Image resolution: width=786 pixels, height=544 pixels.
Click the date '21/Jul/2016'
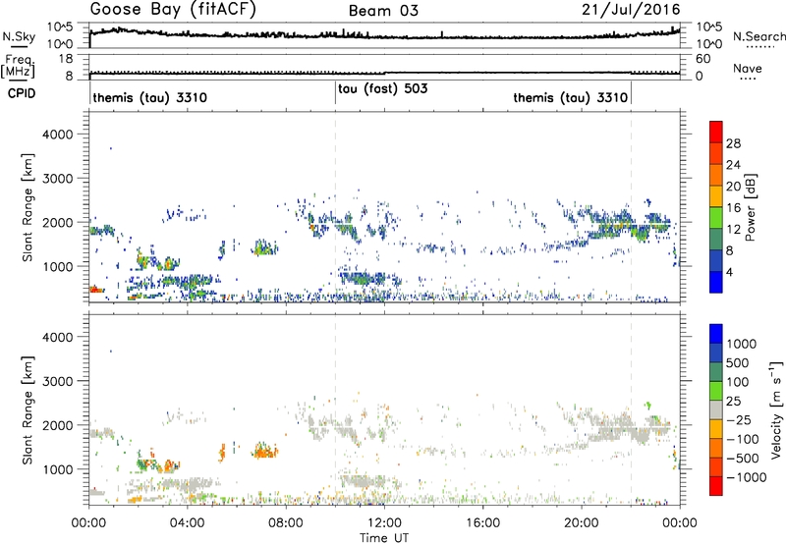point(631,10)
